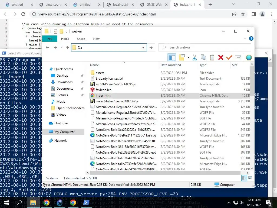This screenshot has height=208, width=277.
Task: Open recent locations dropdown in Explorer
Action: [x=62, y=47]
